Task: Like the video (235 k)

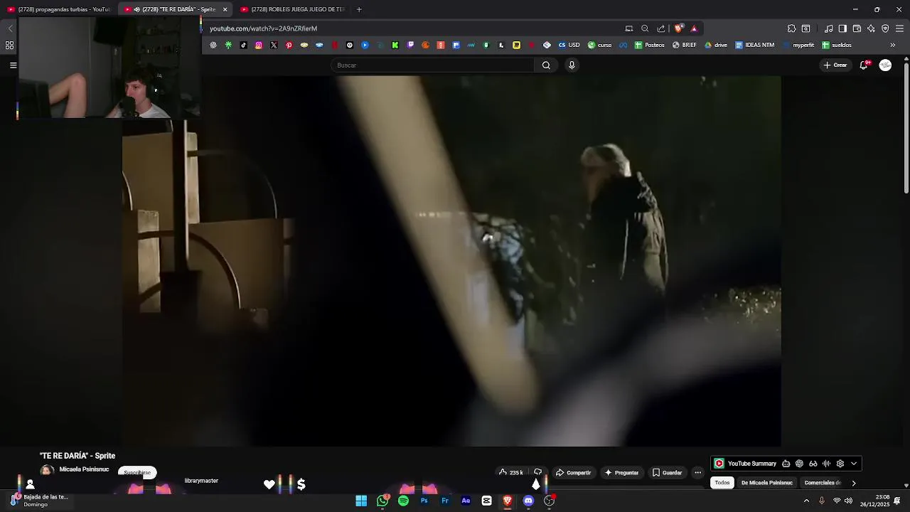Action: (510, 472)
